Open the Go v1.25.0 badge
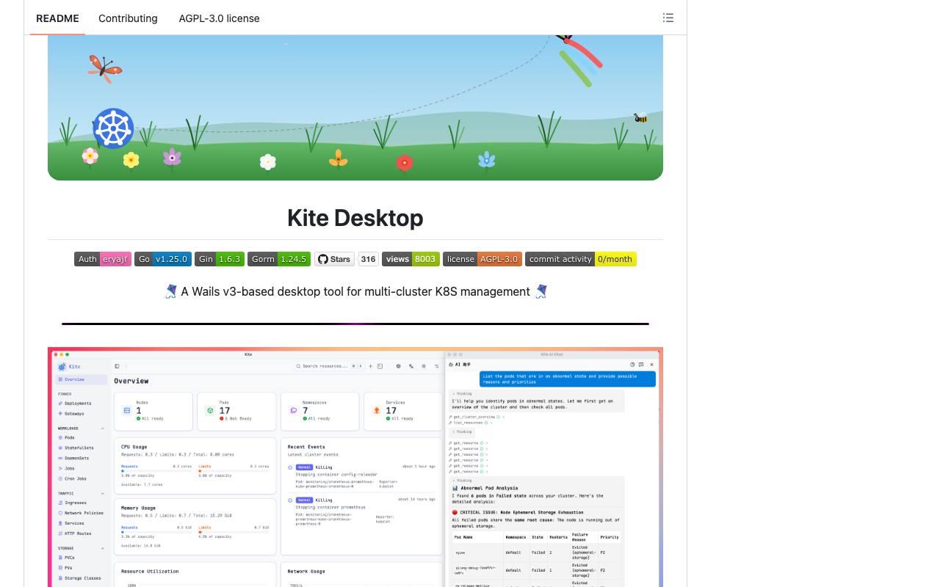Image resolution: width=940 pixels, height=587 pixels. (x=163, y=259)
